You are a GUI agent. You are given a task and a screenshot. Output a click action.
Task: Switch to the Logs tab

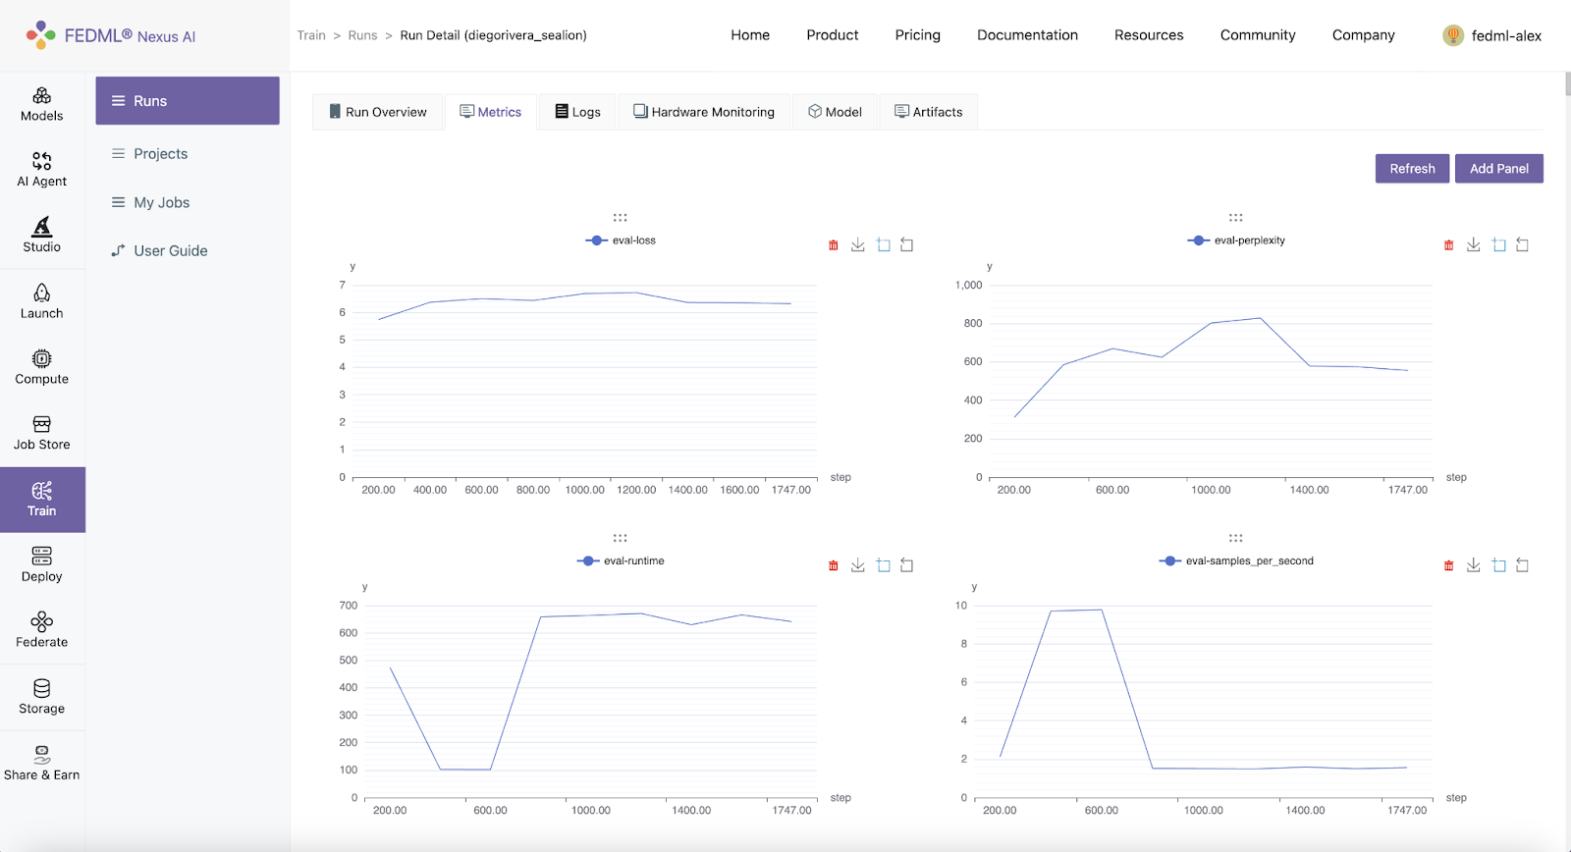click(577, 112)
